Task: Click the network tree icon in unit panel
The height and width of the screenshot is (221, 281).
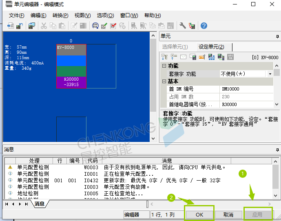Action: click(211, 57)
